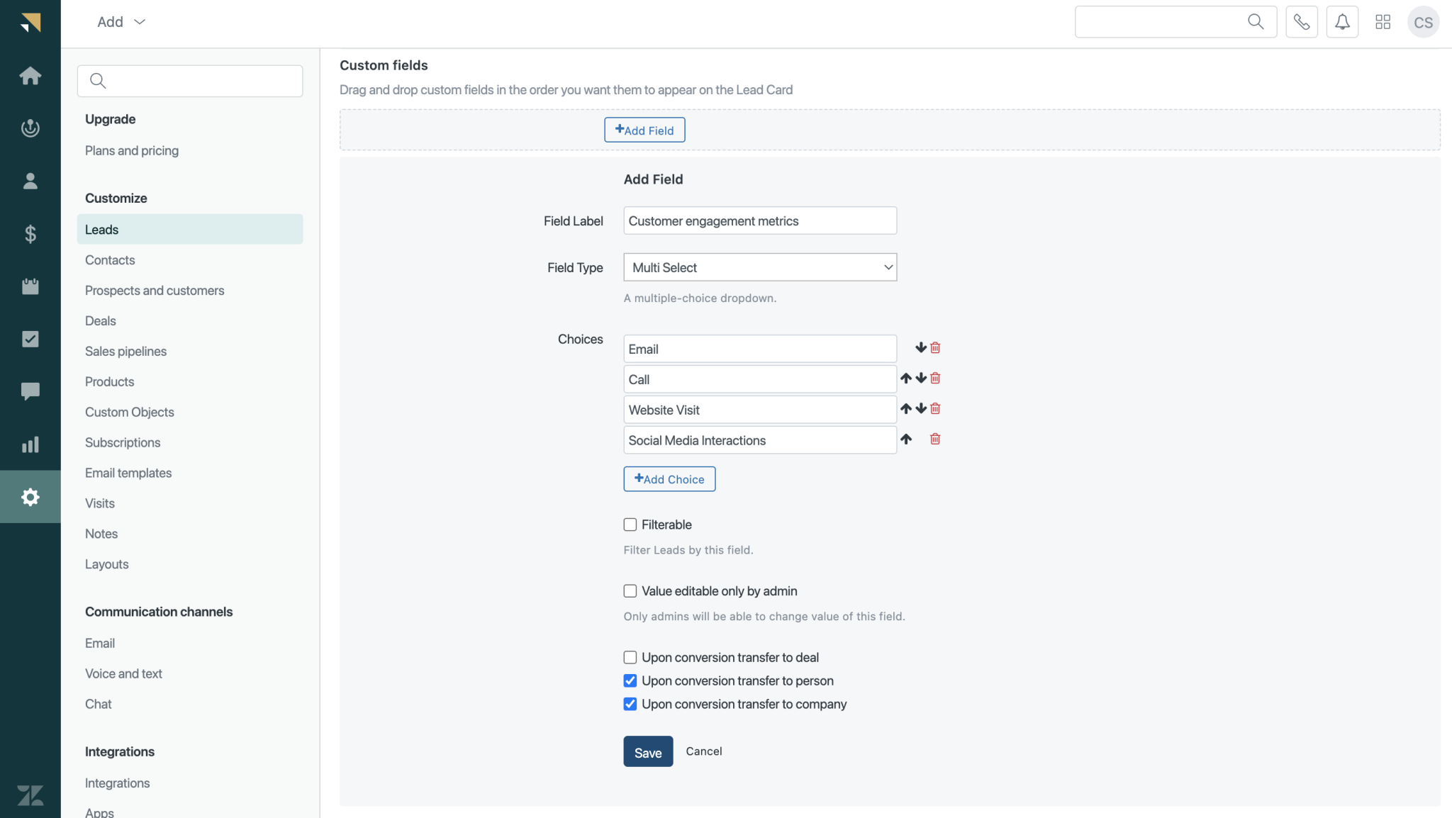Uncheck Upon conversion transfer to person
The image size is (1452, 818).
point(630,680)
